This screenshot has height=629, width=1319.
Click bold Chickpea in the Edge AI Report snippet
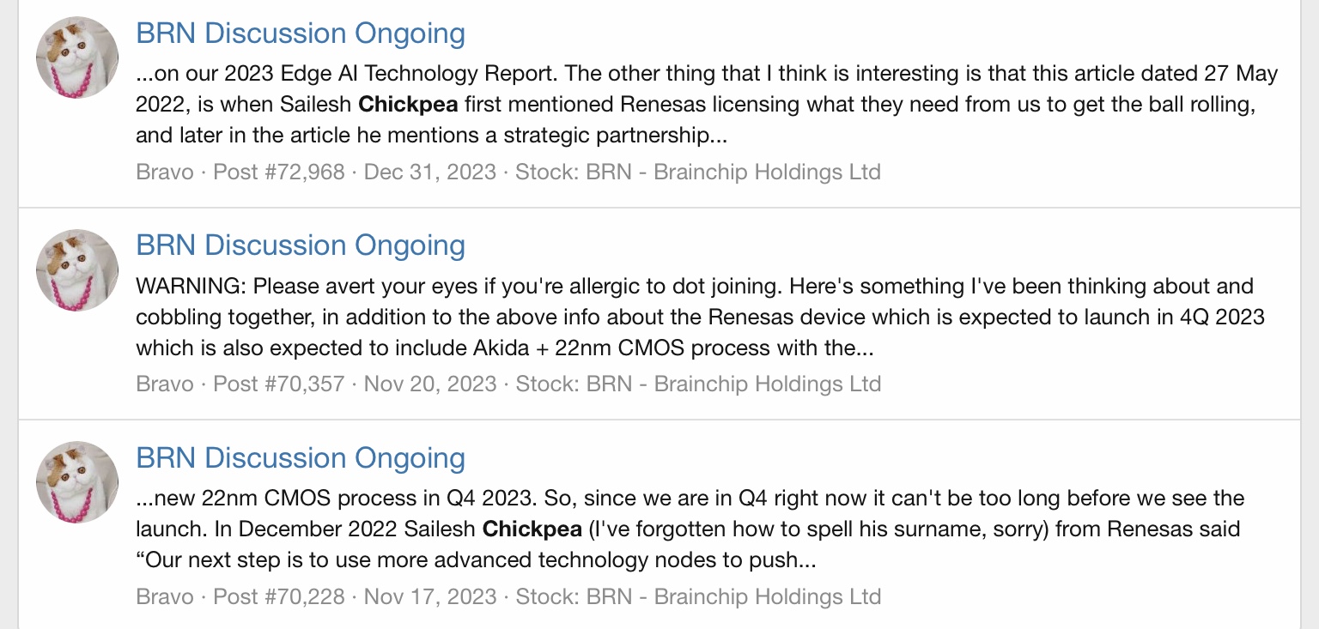pos(408,105)
